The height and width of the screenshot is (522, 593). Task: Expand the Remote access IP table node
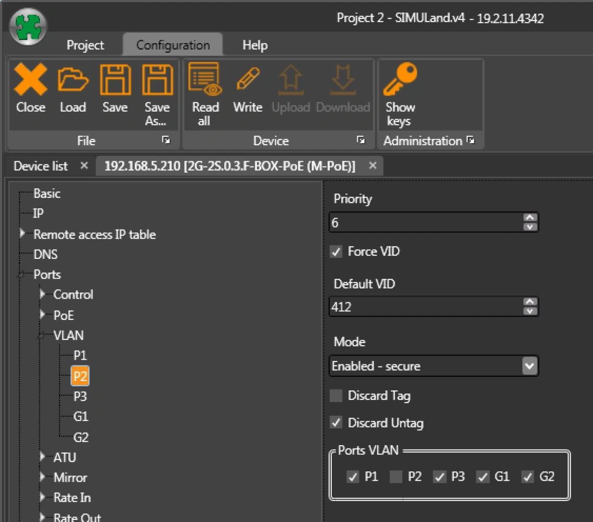[23, 234]
